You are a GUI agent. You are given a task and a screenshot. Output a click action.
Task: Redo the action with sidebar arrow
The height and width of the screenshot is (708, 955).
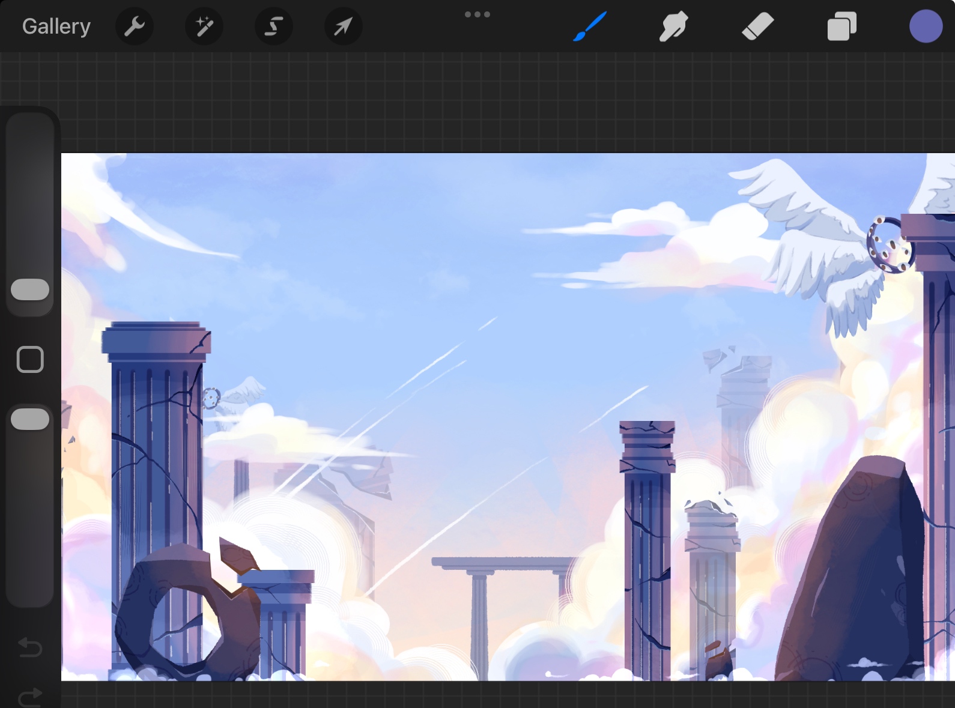tap(30, 697)
